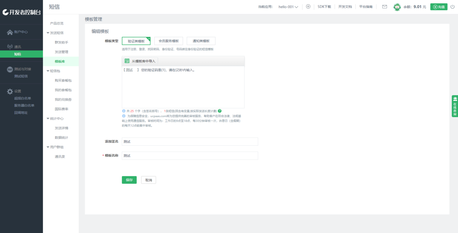458x233 pixels.
Task: Click the 开发文档 link
Action: (x=345, y=7)
